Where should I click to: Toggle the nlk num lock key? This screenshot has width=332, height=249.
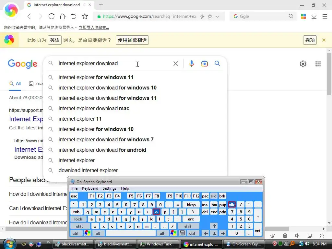(x=231, y=205)
